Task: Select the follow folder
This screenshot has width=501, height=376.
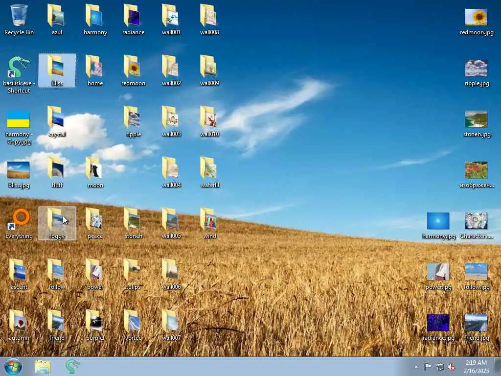Action: click(57, 274)
